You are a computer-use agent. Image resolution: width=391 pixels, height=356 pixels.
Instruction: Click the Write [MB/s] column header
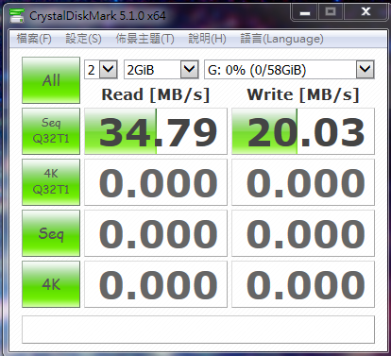303,94
